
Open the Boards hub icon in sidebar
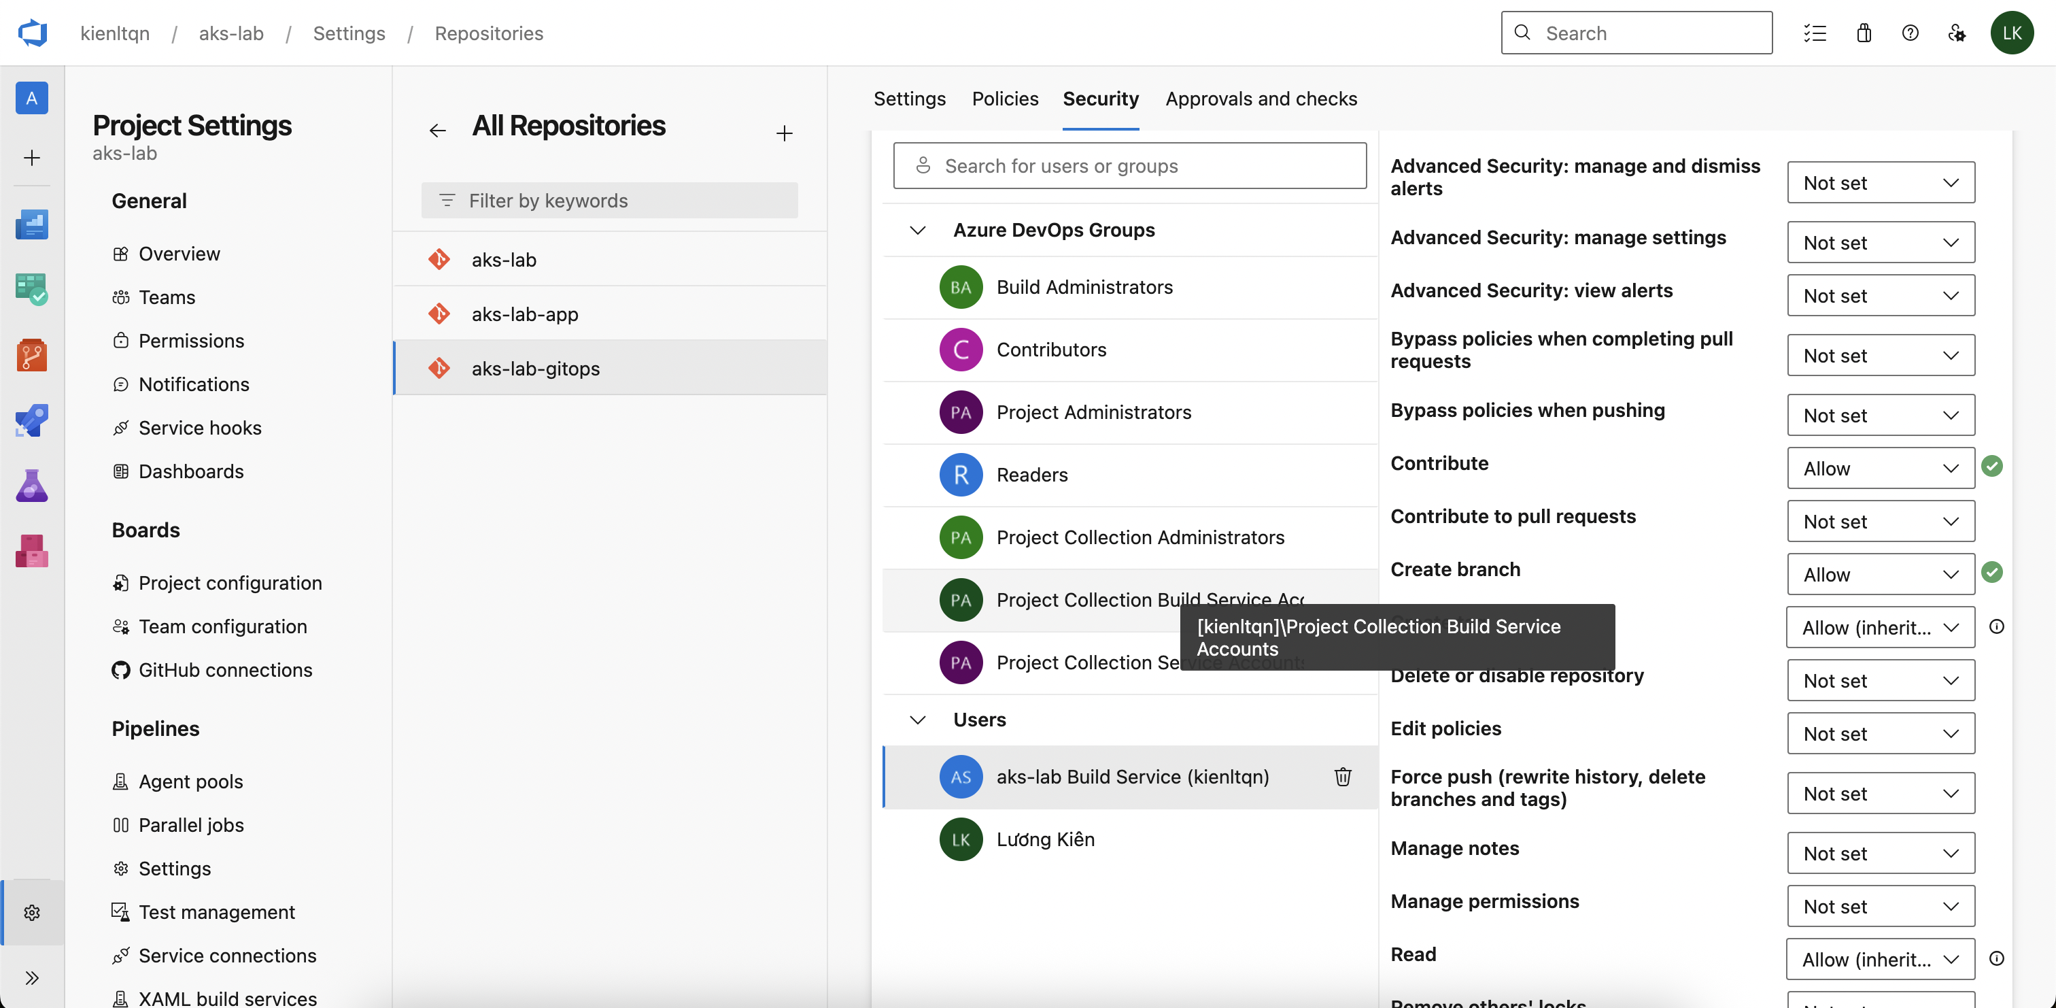point(32,289)
